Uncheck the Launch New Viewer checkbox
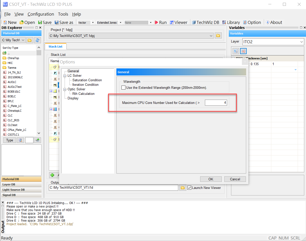The width and height of the screenshot is (306, 241). coord(189,188)
